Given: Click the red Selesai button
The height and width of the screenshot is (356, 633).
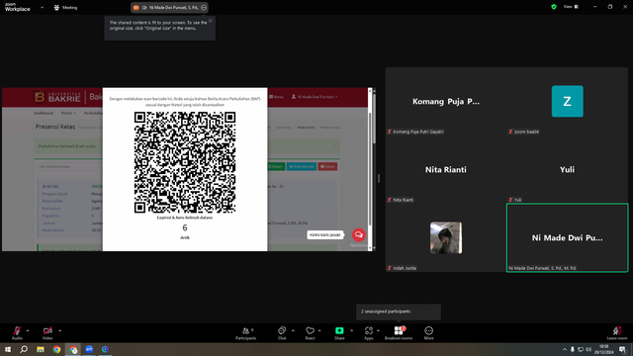Looking at the screenshot, I should 327,167.
